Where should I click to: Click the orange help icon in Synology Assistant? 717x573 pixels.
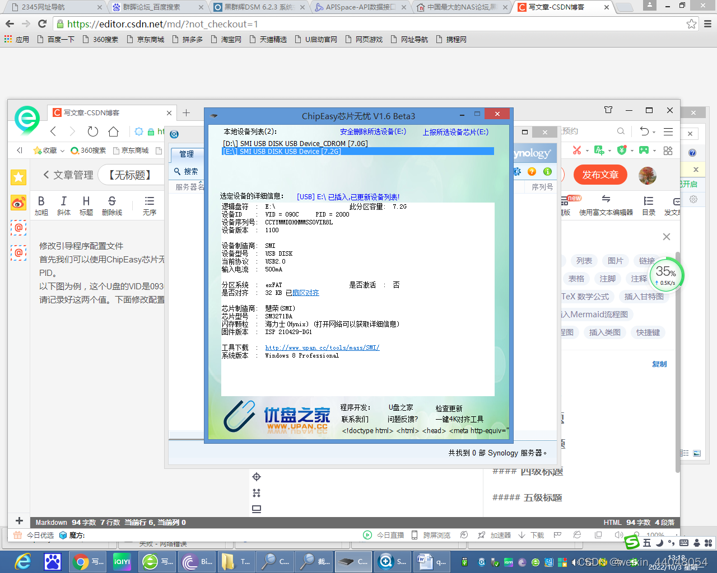(x=532, y=172)
